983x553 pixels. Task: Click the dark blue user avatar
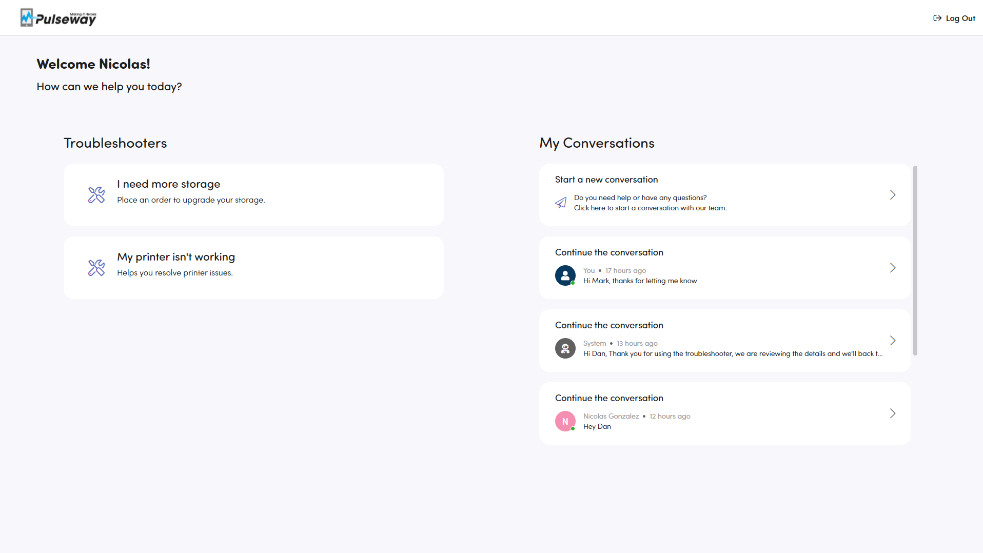point(565,275)
